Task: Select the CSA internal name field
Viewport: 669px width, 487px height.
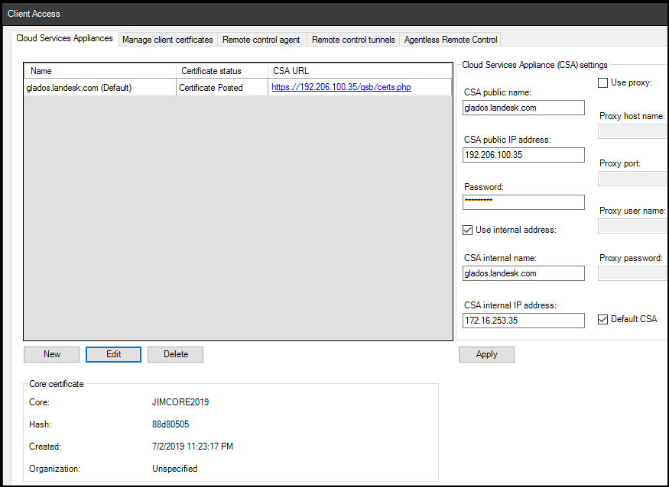Action: pyautogui.click(x=524, y=273)
